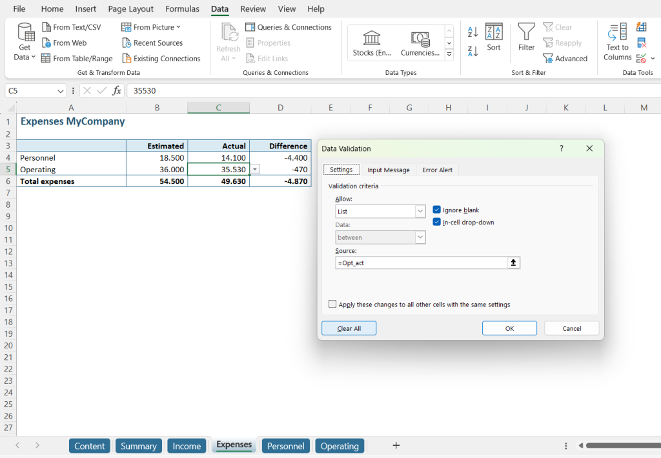This screenshot has width=661, height=458.
Task: Uncheck the Ignore blank checkbox
Action: point(437,210)
